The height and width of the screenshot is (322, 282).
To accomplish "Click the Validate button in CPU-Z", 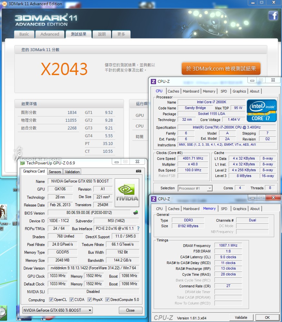I will (241, 317).
